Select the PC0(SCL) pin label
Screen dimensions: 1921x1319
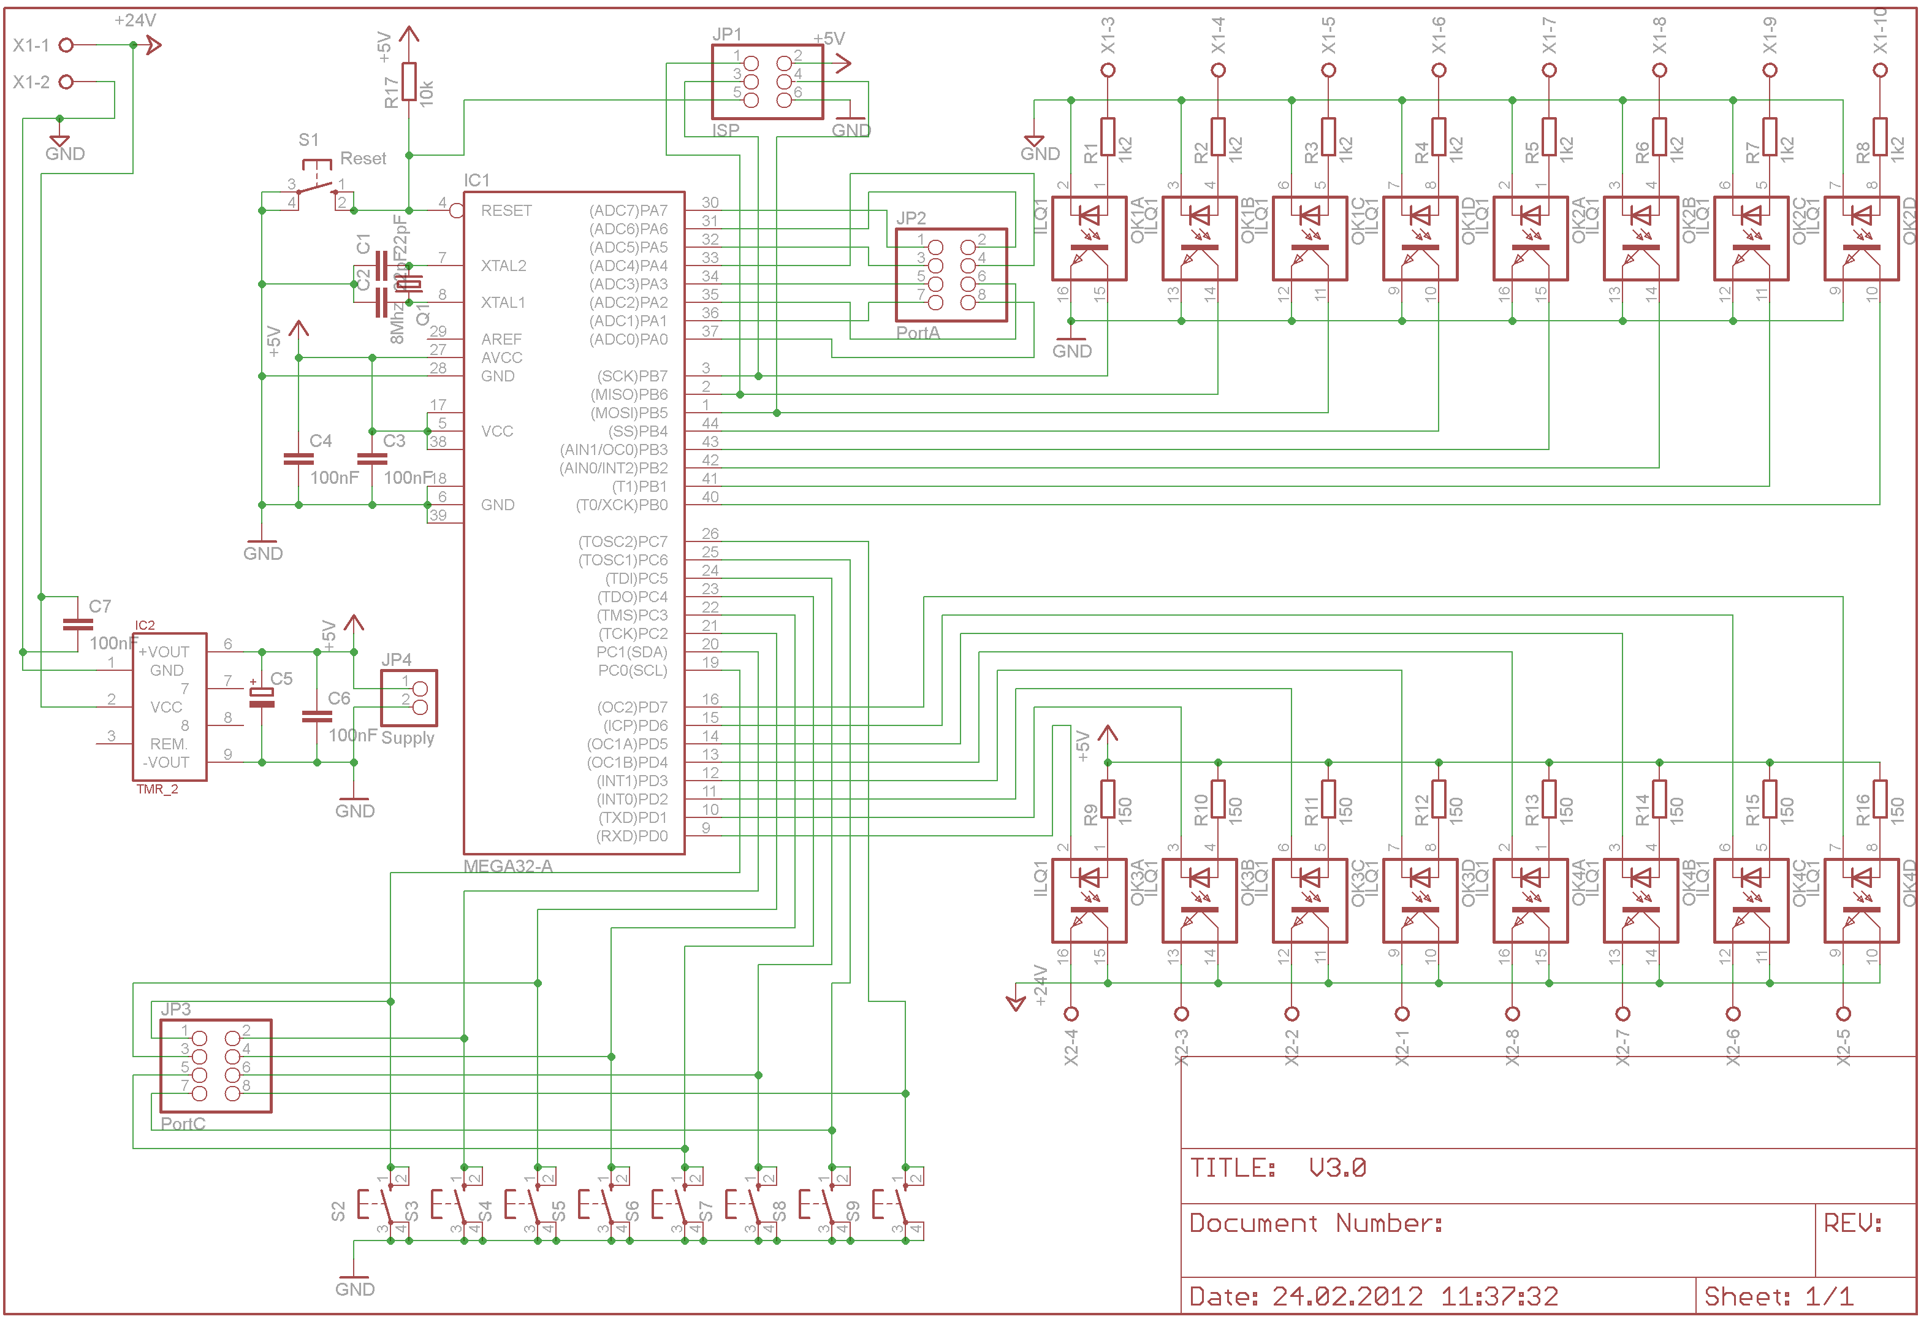(x=633, y=671)
